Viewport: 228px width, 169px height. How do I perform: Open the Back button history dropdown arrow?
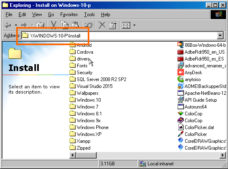click(x=16, y=25)
